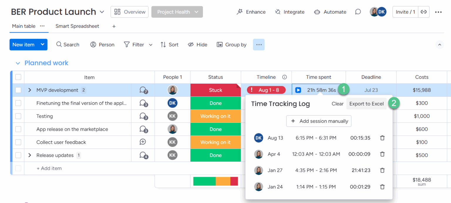Screen dimensions: 451x203
Task: Tick the checkbox beside Collect user feedback
Action: pyautogui.click(x=18, y=142)
